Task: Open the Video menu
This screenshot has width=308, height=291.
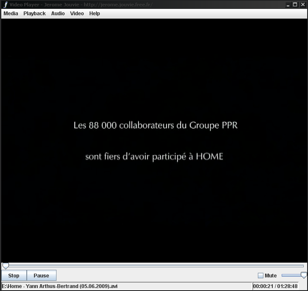Action: coord(77,14)
